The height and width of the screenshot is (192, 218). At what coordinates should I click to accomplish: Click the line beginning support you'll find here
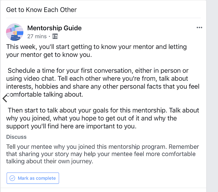point(72,126)
